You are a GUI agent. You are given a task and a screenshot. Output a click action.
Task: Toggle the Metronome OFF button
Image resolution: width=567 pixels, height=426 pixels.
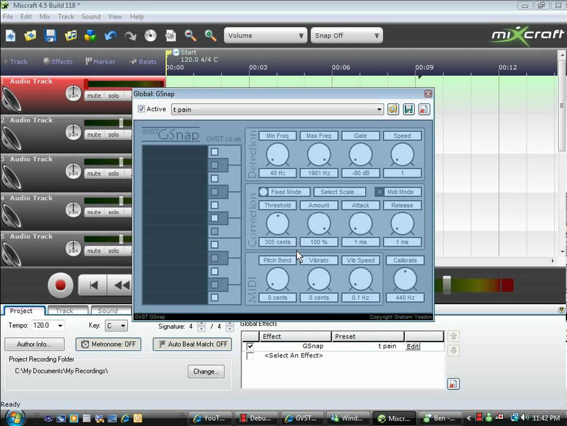[108, 344]
